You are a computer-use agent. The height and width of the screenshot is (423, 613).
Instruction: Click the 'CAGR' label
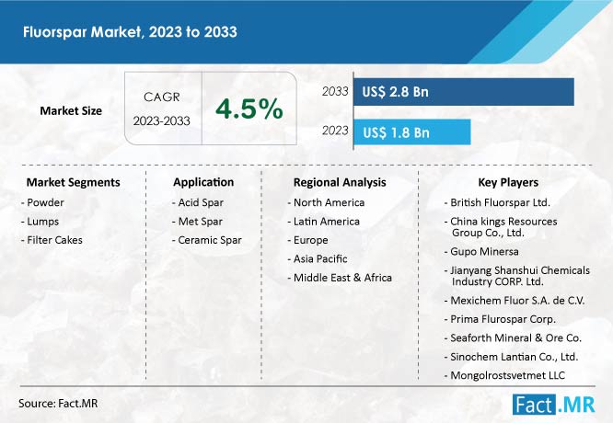[161, 97]
